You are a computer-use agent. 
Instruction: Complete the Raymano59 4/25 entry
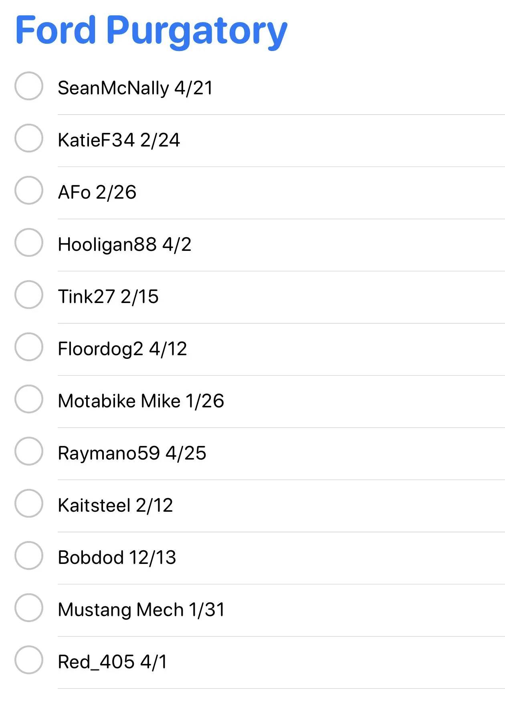pos(29,451)
